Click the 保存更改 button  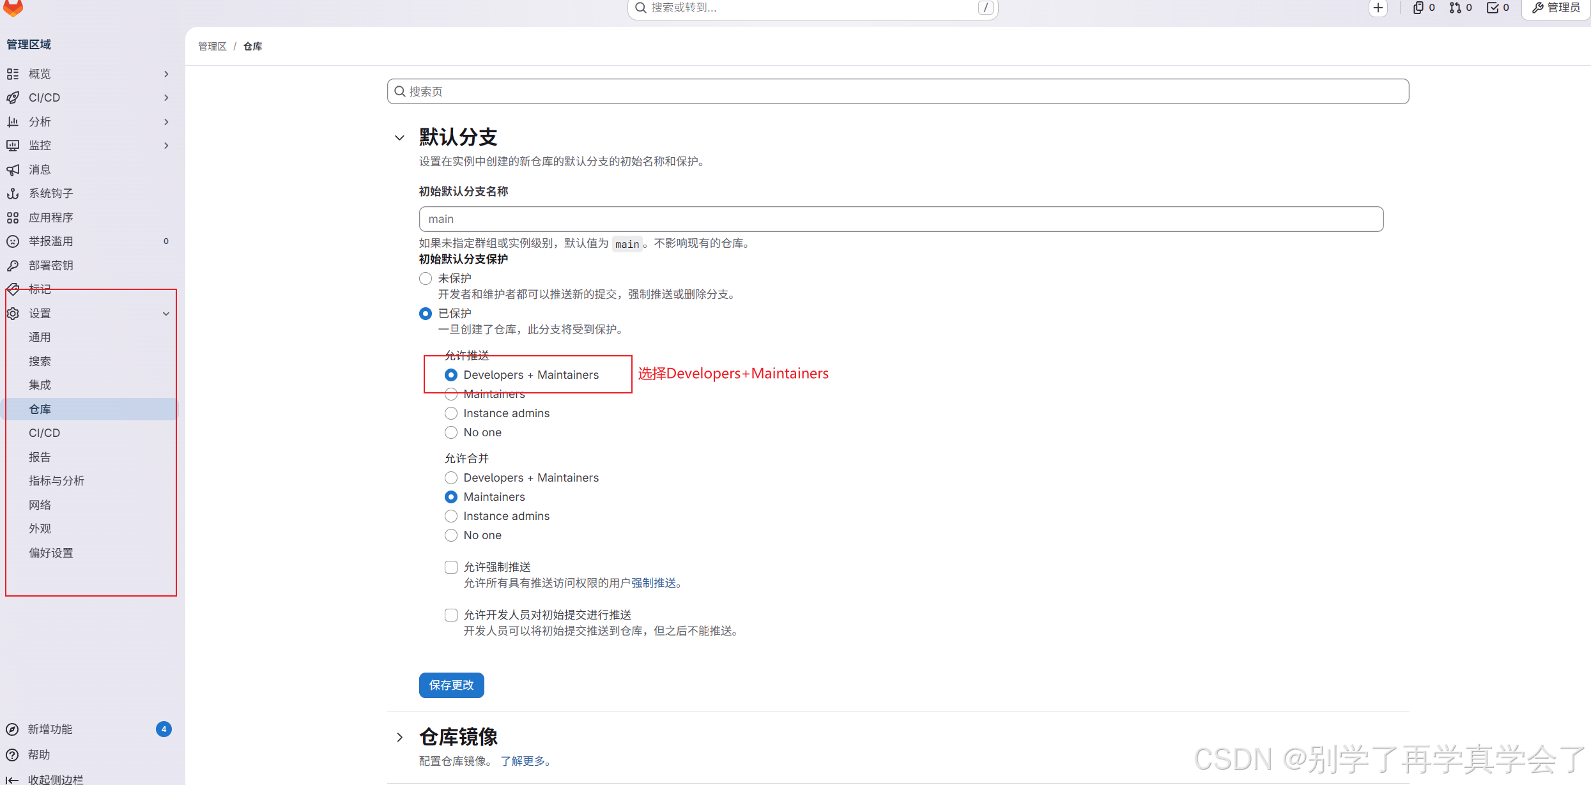(x=451, y=685)
